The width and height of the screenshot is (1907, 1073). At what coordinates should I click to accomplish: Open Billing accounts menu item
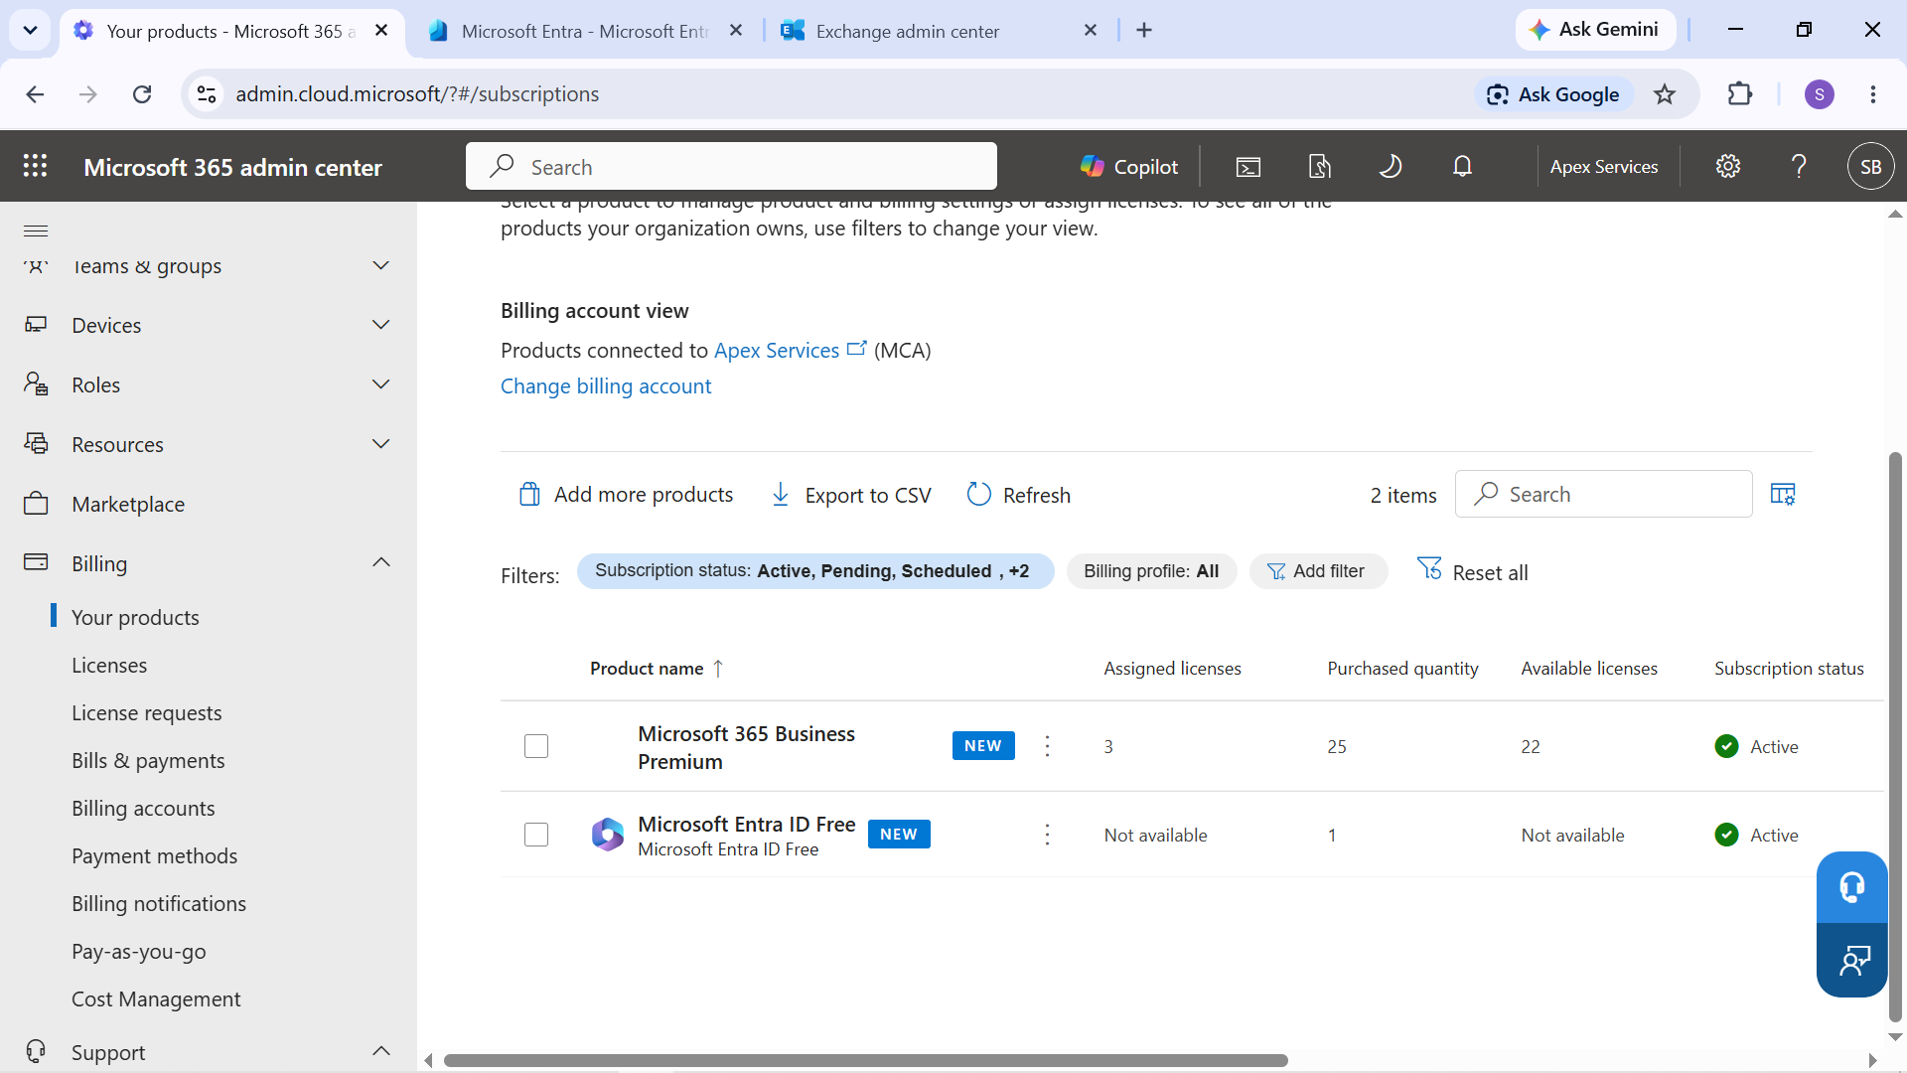pyautogui.click(x=143, y=808)
